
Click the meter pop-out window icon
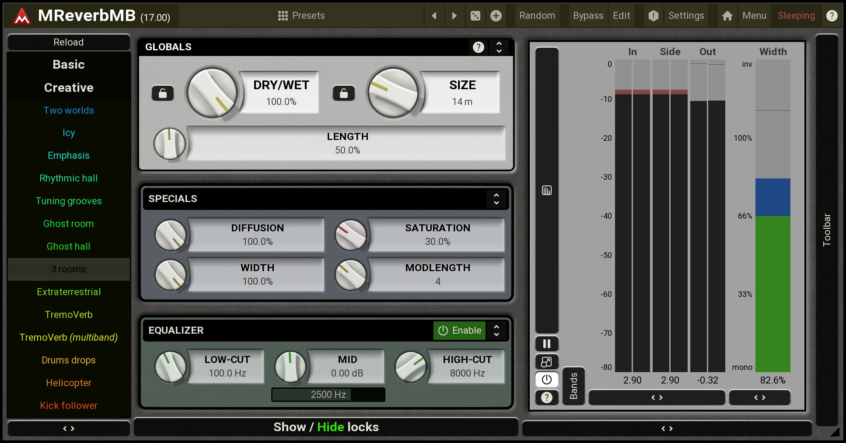pos(546,362)
